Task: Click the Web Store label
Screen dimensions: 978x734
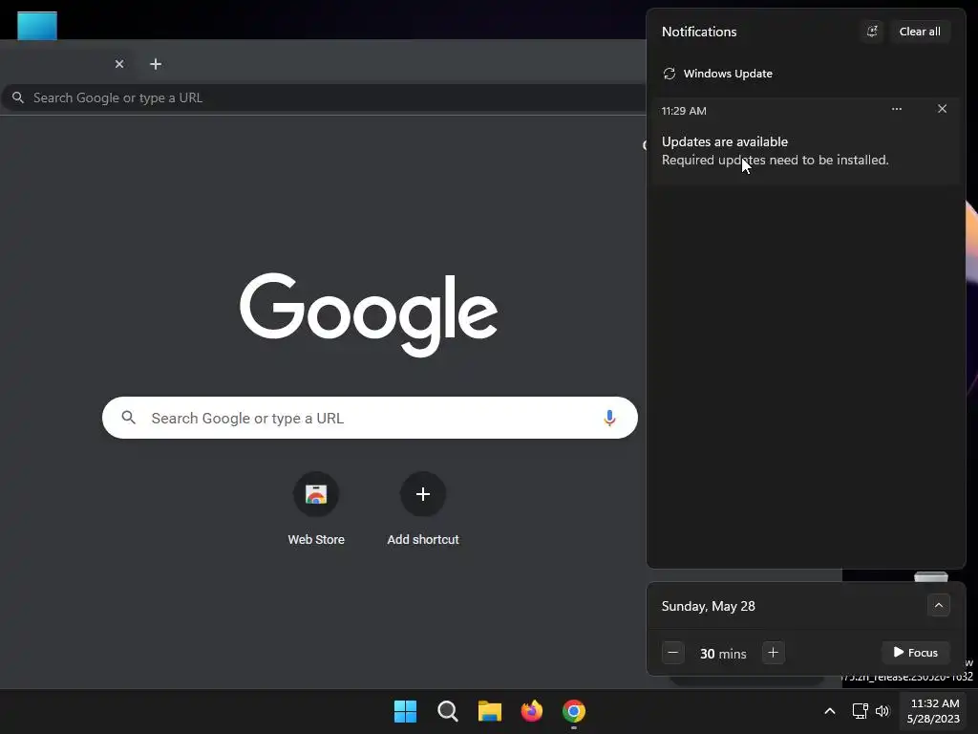Action: point(316,539)
